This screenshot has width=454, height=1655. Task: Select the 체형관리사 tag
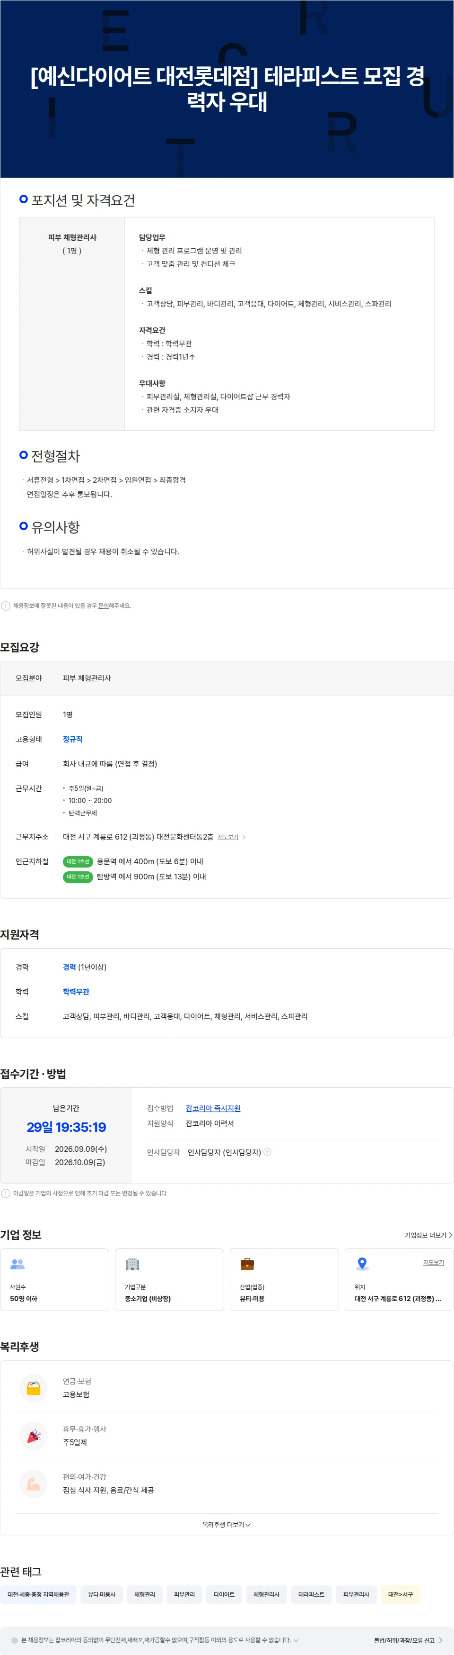[266, 1594]
